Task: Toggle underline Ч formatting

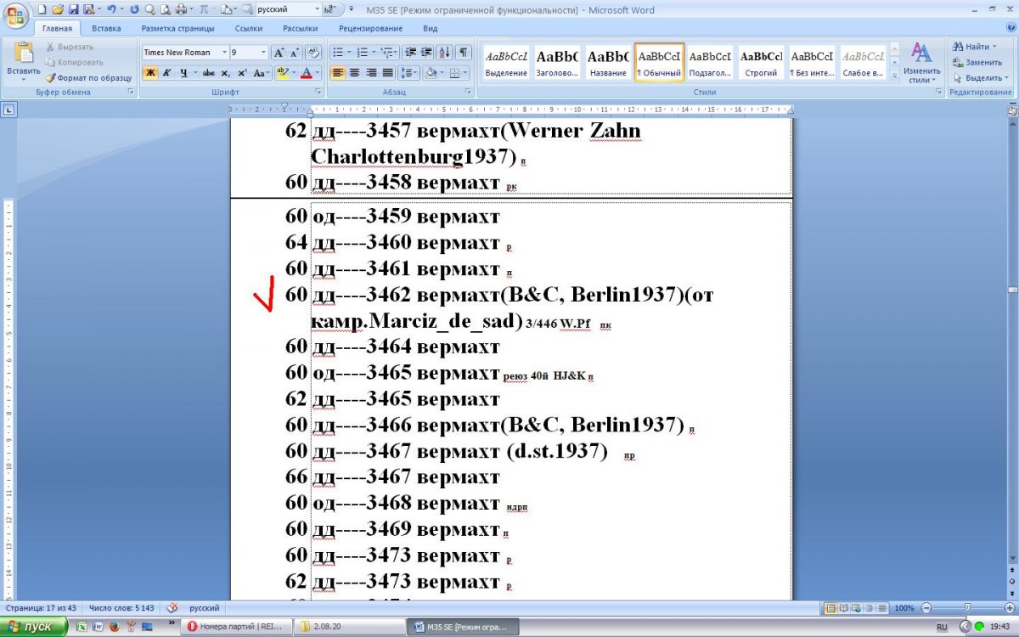Action: [183, 73]
